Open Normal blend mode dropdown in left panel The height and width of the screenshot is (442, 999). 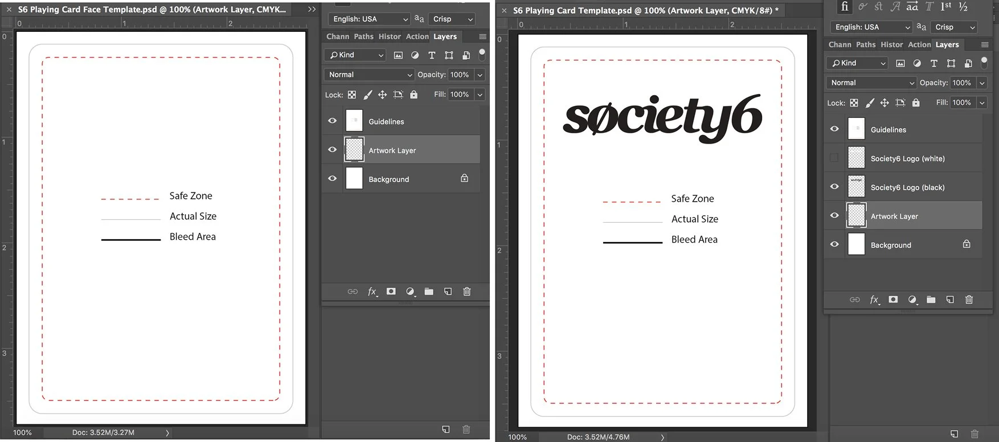(x=369, y=75)
